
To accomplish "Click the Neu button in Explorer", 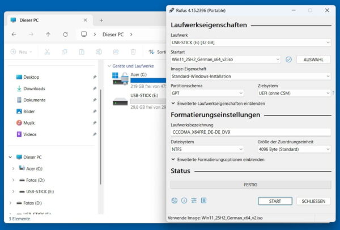I will point(22,52).
